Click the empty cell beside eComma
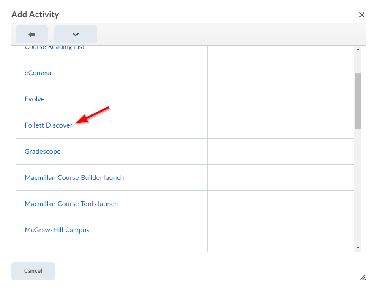The width and height of the screenshot is (377, 291). point(280,73)
